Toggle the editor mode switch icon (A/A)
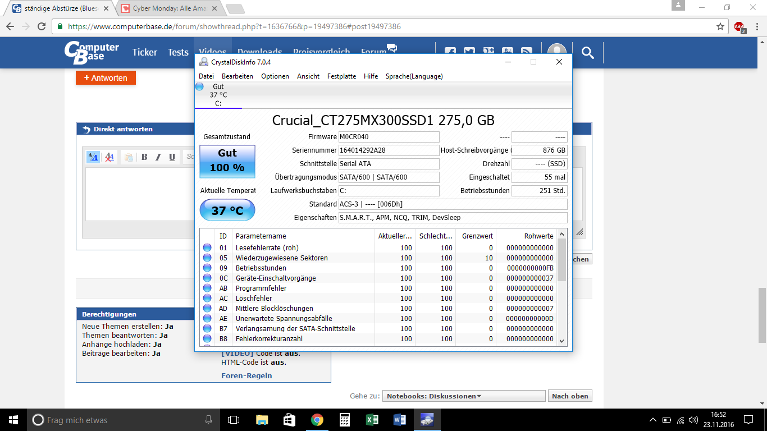Viewport: 767px width, 431px height. [x=93, y=157]
